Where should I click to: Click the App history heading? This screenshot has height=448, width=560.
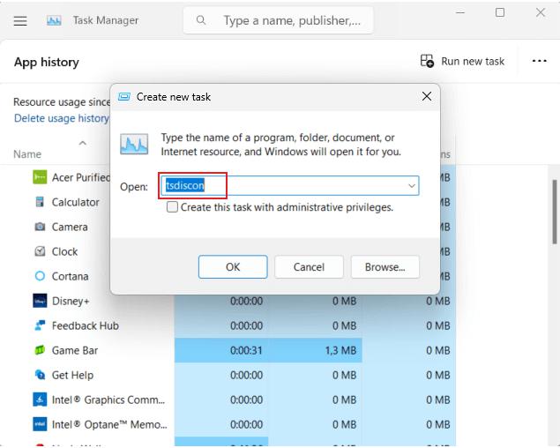[47, 62]
